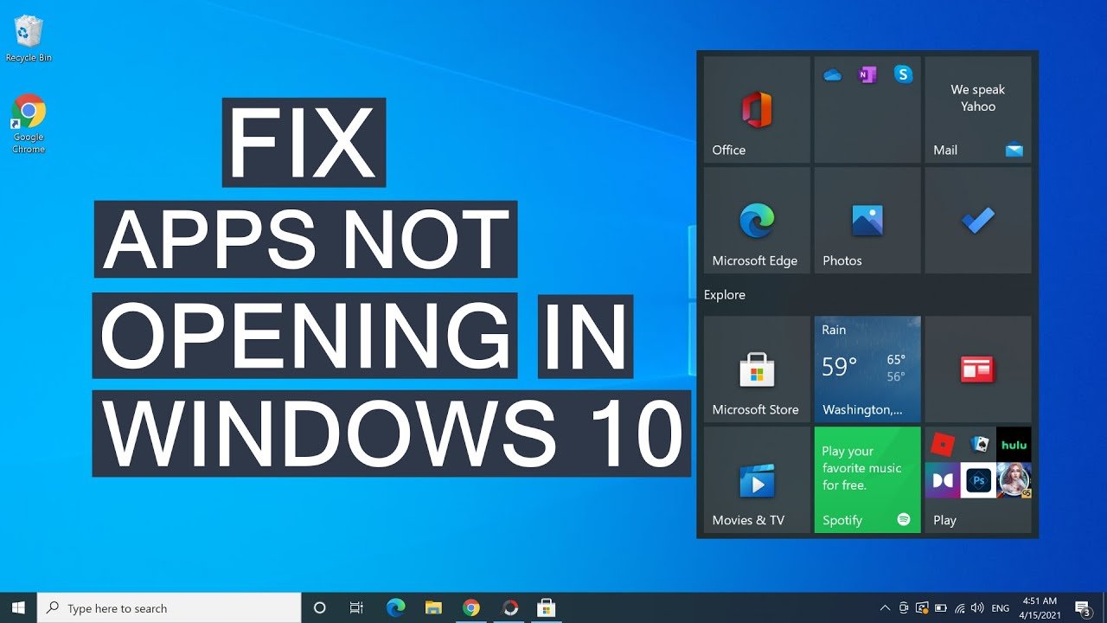Toggle the speaker volume icon in system tray
Viewport: 1107px width, 623px height.
coord(977,607)
